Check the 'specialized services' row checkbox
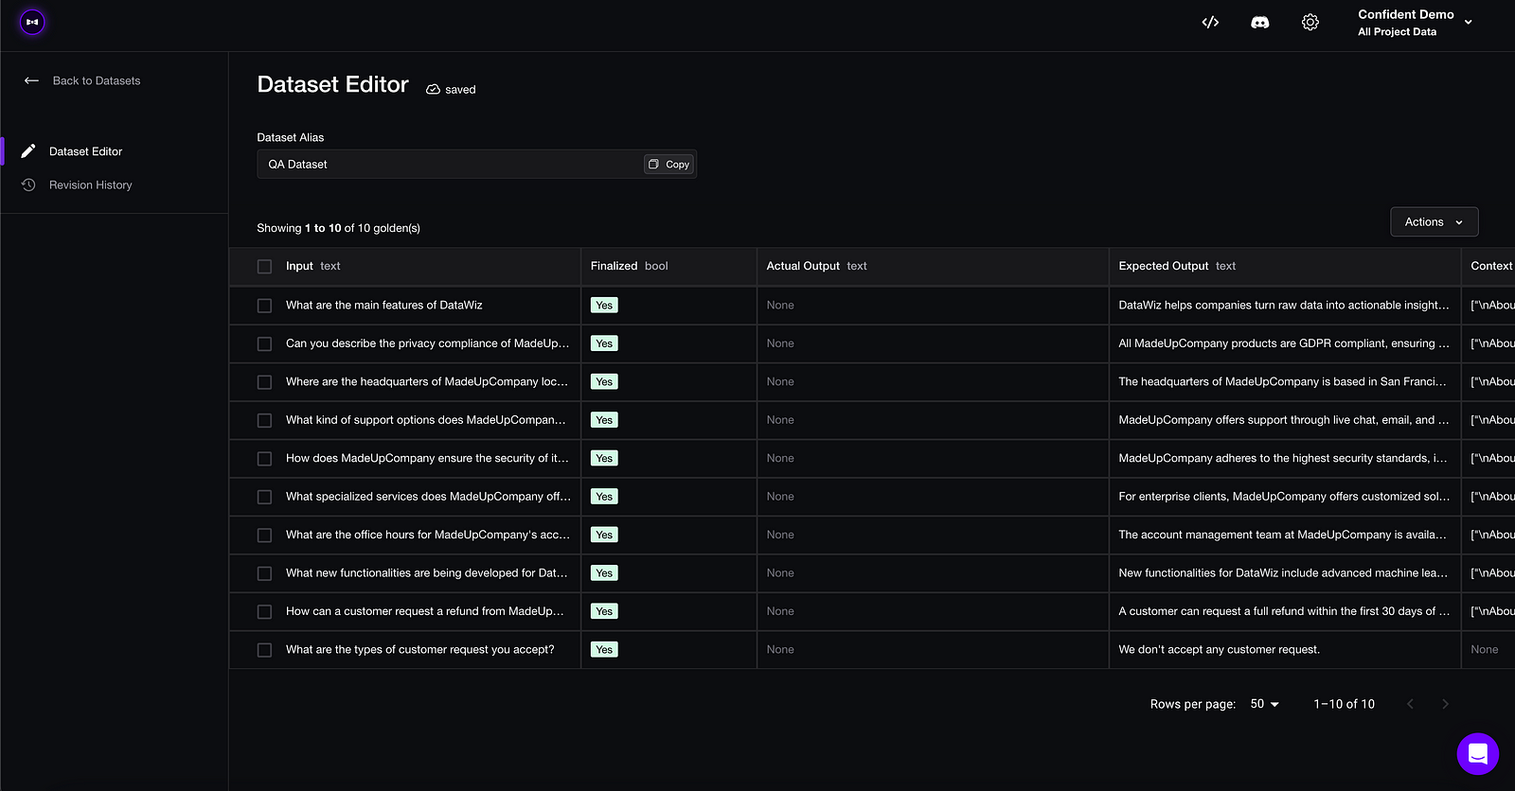 click(x=264, y=497)
